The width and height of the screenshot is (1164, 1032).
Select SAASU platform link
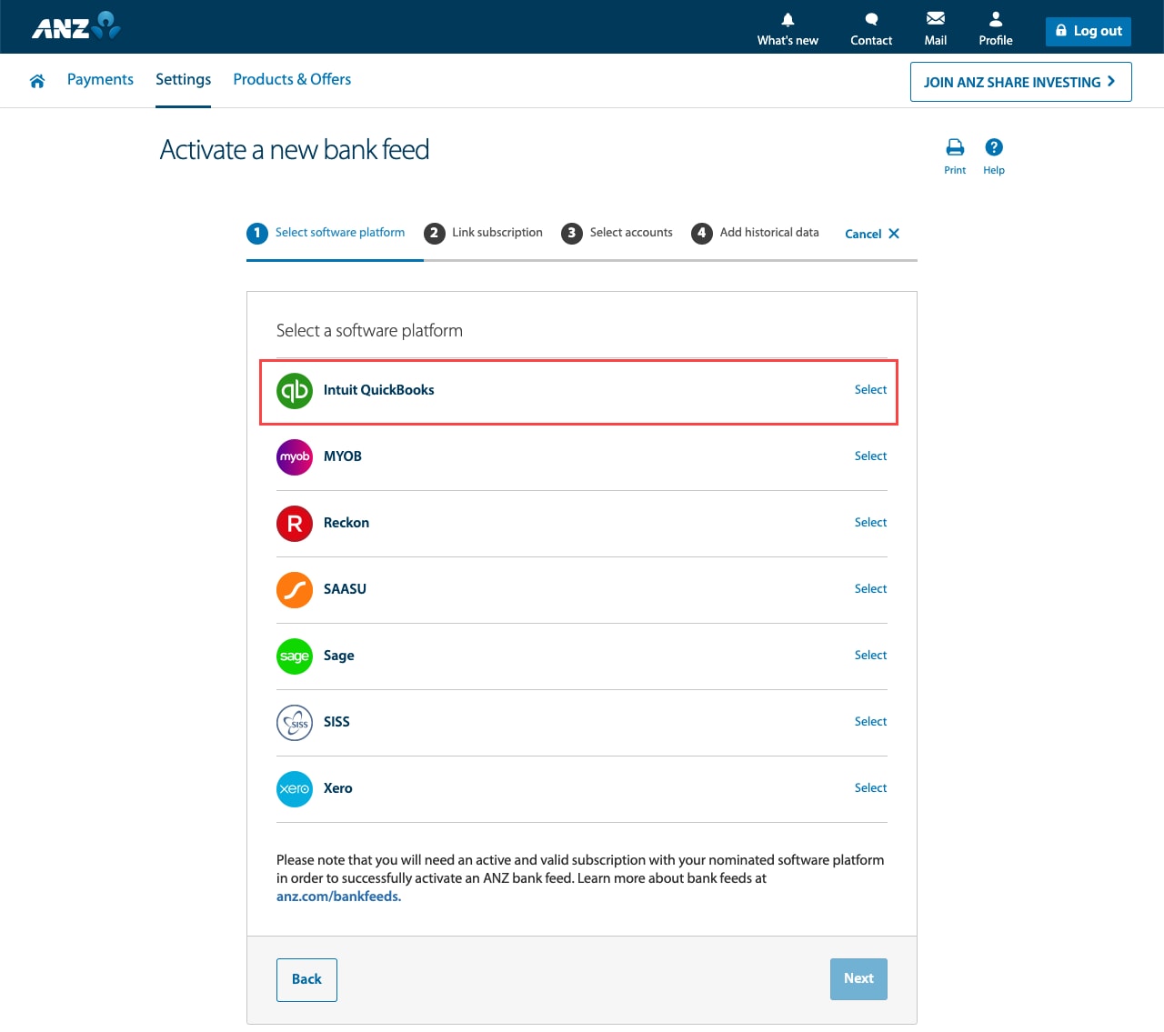tap(870, 589)
